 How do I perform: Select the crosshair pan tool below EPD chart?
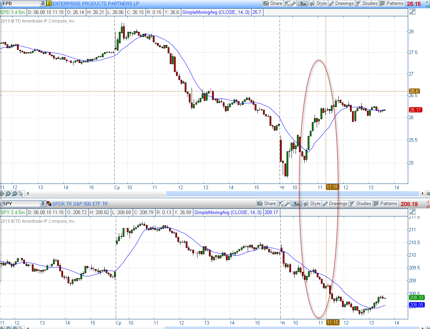(2, 194)
